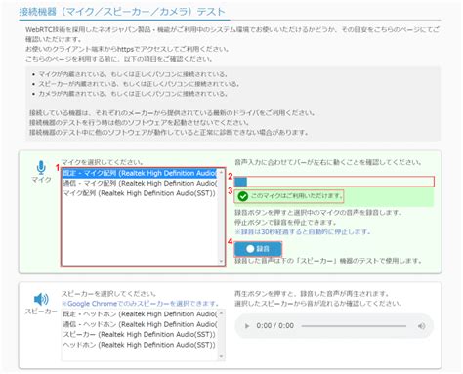Click the audio player seek bar

354,326
